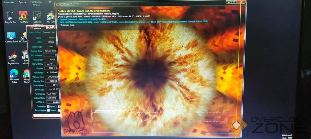The image size is (311, 139).
Task: Maximize the FurMark window
Action: 234,2
